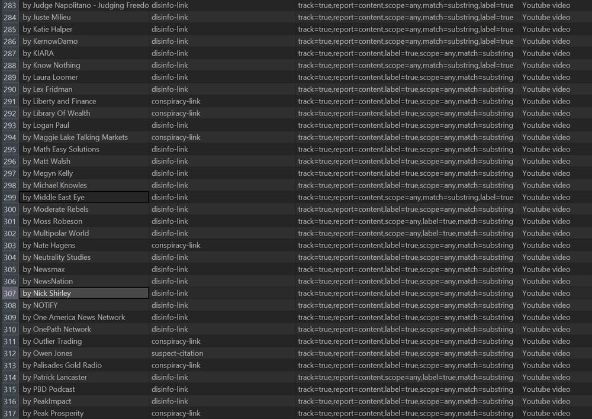This screenshot has height=419, width=592.
Task: Click the 'by Know Nothing' cell
Action: pyautogui.click(x=84, y=65)
